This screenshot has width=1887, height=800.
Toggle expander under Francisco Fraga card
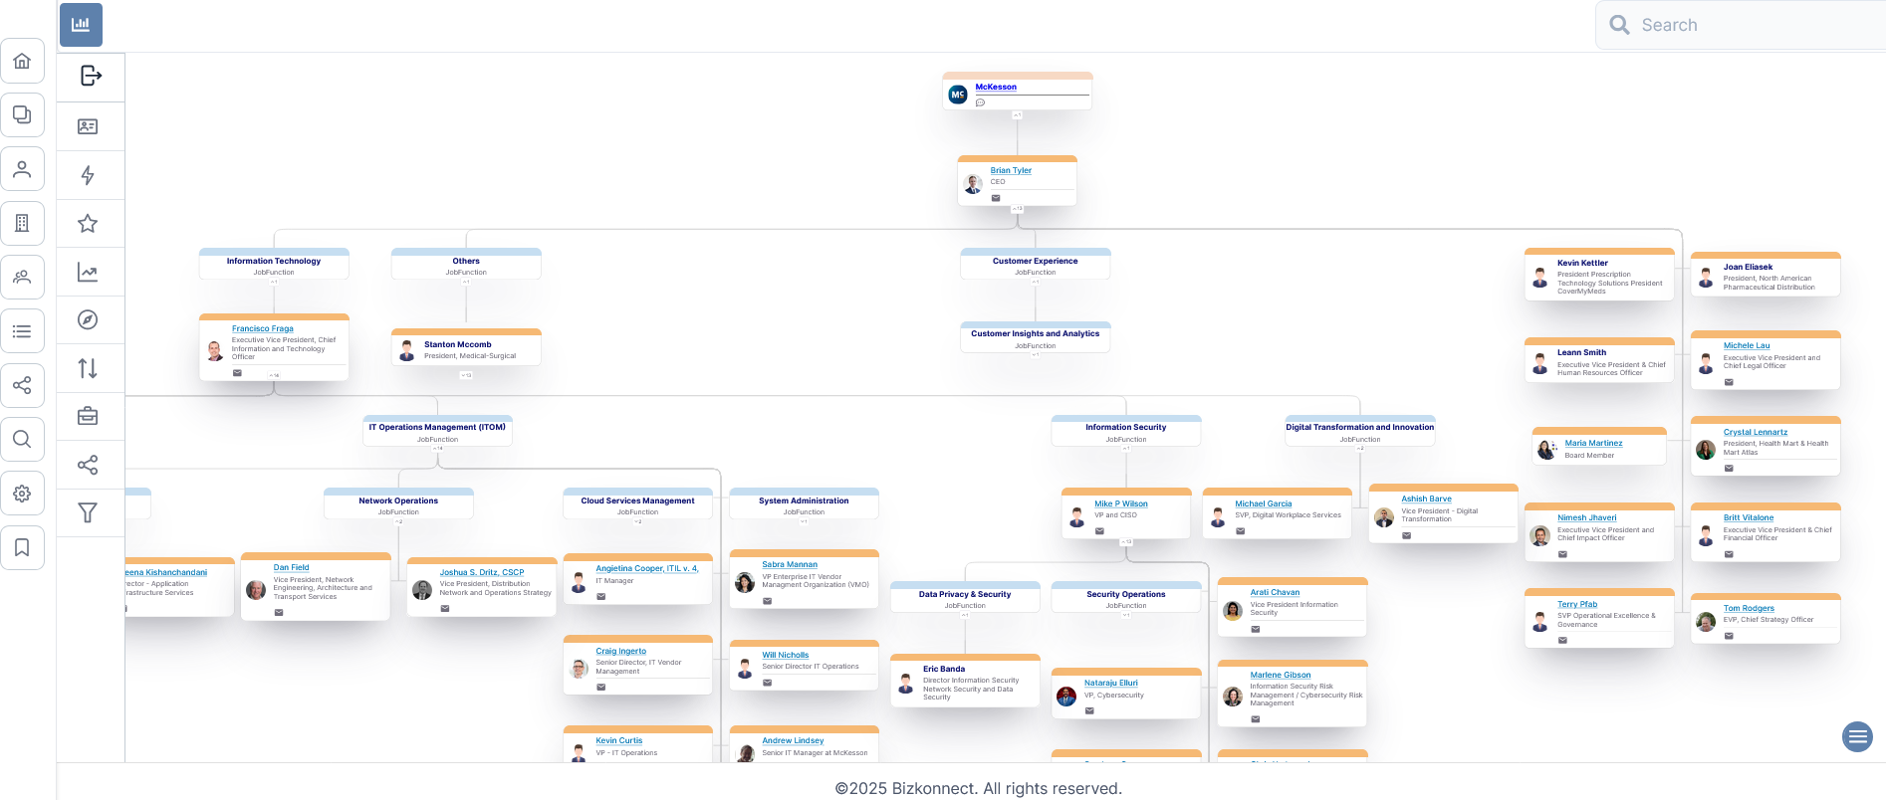(274, 375)
